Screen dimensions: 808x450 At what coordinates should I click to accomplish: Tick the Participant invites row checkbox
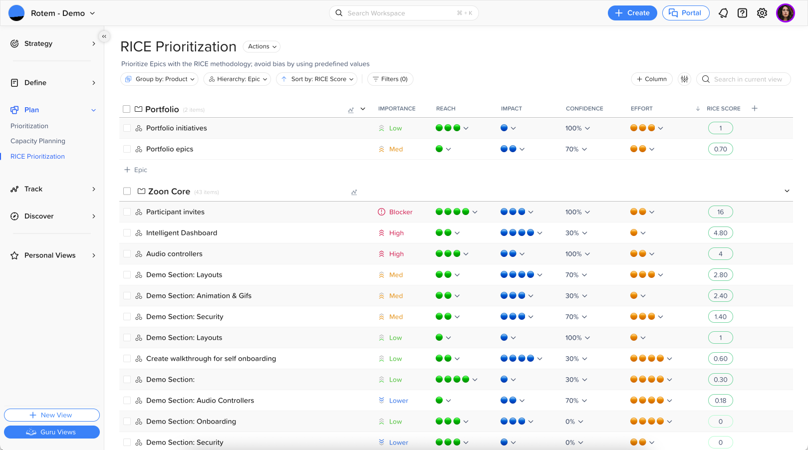[x=127, y=212]
